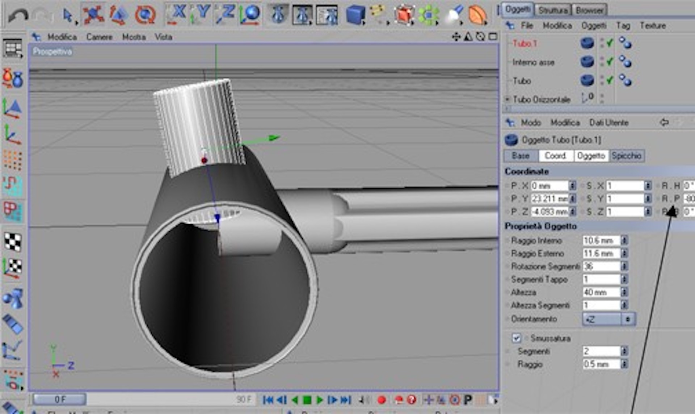Click the Redo arrow in toolbar

click(x=42, y=15)
